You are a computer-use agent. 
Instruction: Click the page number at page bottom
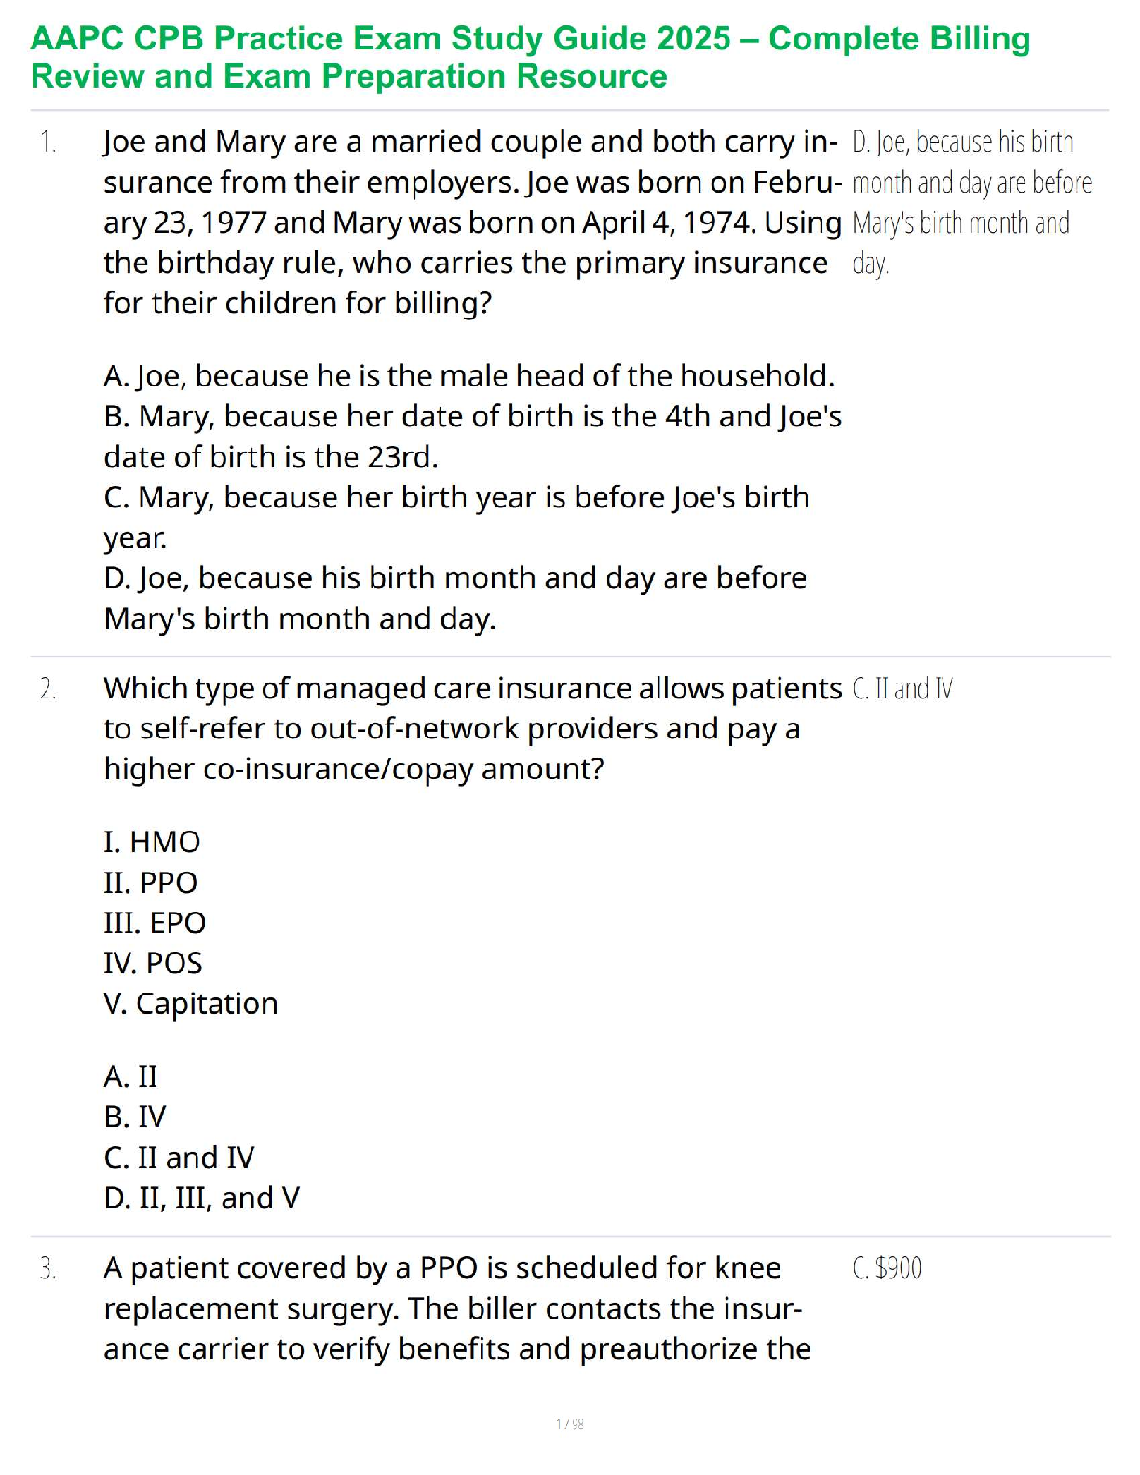[569, 1424]
